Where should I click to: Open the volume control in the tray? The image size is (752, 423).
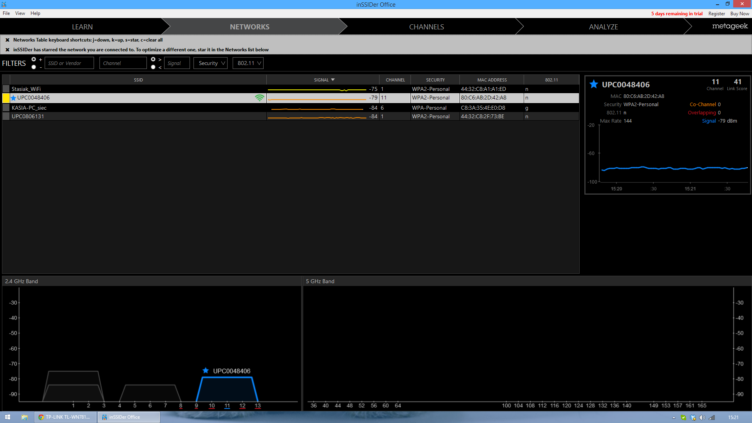click(702, 418)
